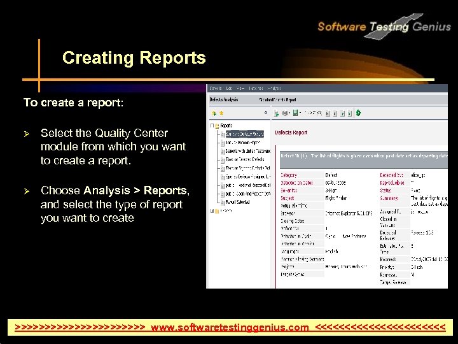
Task: Select the Report Selected tree item
Action: pyautogui.click(x=237, y=202)
